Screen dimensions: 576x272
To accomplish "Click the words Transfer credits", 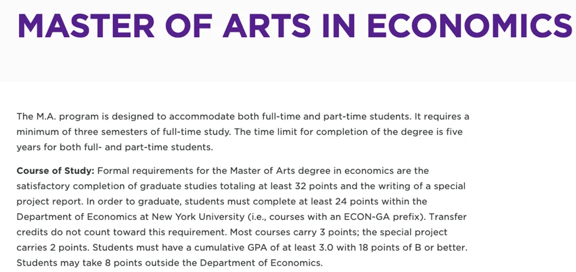I will tap(447, 217).
